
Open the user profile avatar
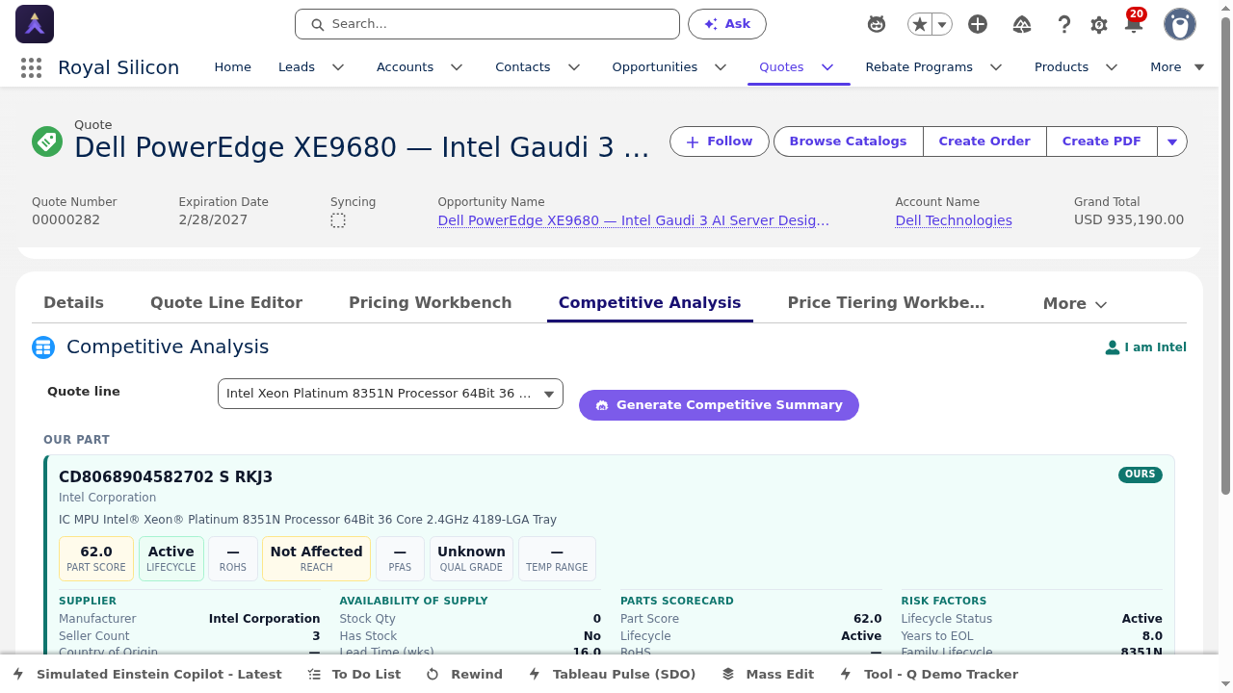click(x=1180, y=25)
